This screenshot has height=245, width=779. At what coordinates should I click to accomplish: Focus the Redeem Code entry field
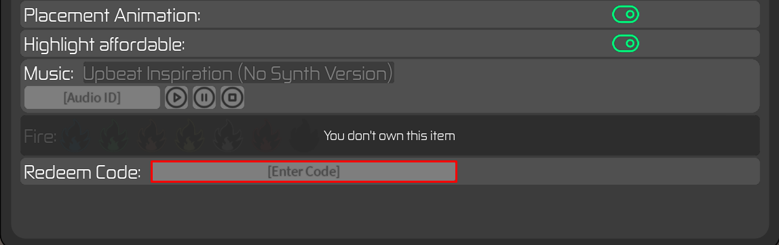tap(304, 172)
